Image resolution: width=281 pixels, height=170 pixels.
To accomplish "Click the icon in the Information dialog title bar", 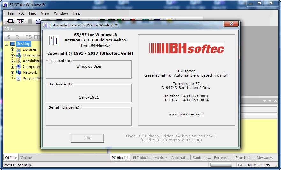I will click(45, 25).
